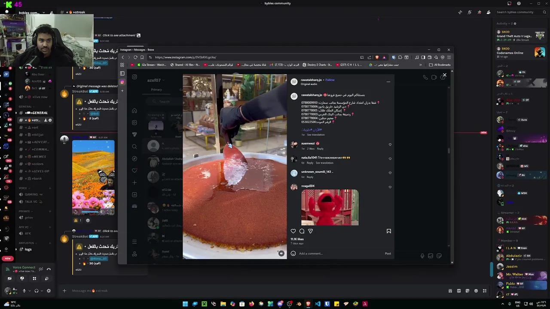Screen dimensions: 550x309
Task: Open microphone input options arrow
Action: click(x=29, y=291)
